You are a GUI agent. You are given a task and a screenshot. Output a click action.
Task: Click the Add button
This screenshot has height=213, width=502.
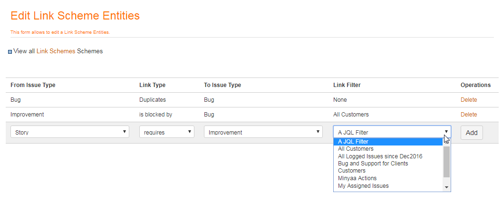[x=472, y=133]
